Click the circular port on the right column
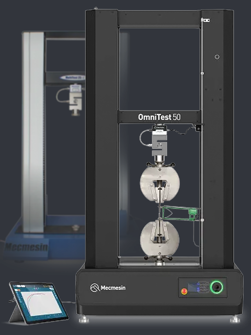 tap(217, 57)
